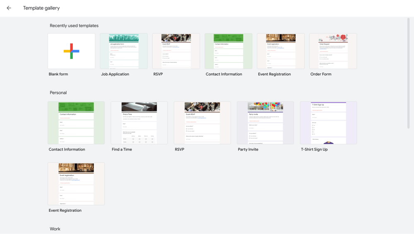
Task: Click the "T-Shirt Sign Up" label text
Action: coord(314,150)
